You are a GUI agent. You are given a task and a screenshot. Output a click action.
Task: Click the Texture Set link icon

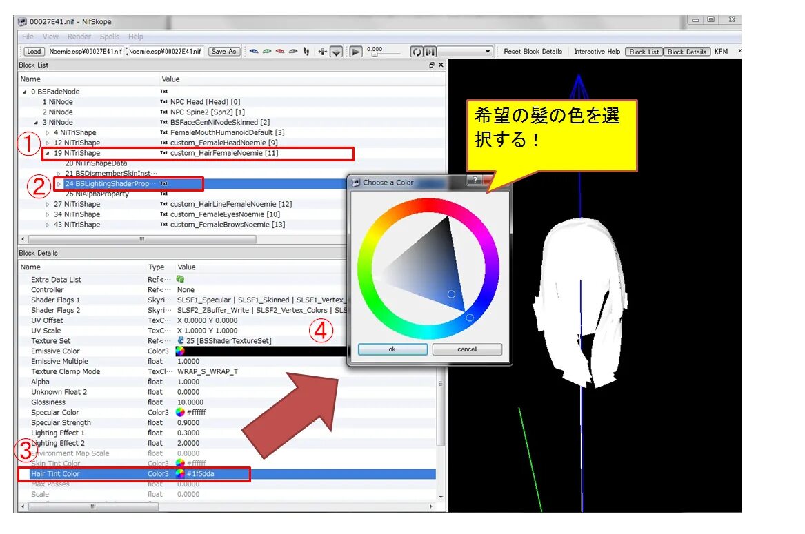[x=181, y=340]
